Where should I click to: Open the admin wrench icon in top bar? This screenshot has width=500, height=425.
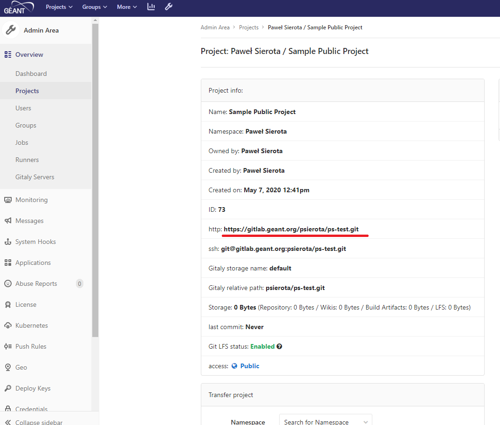click(x=169, y=7)
